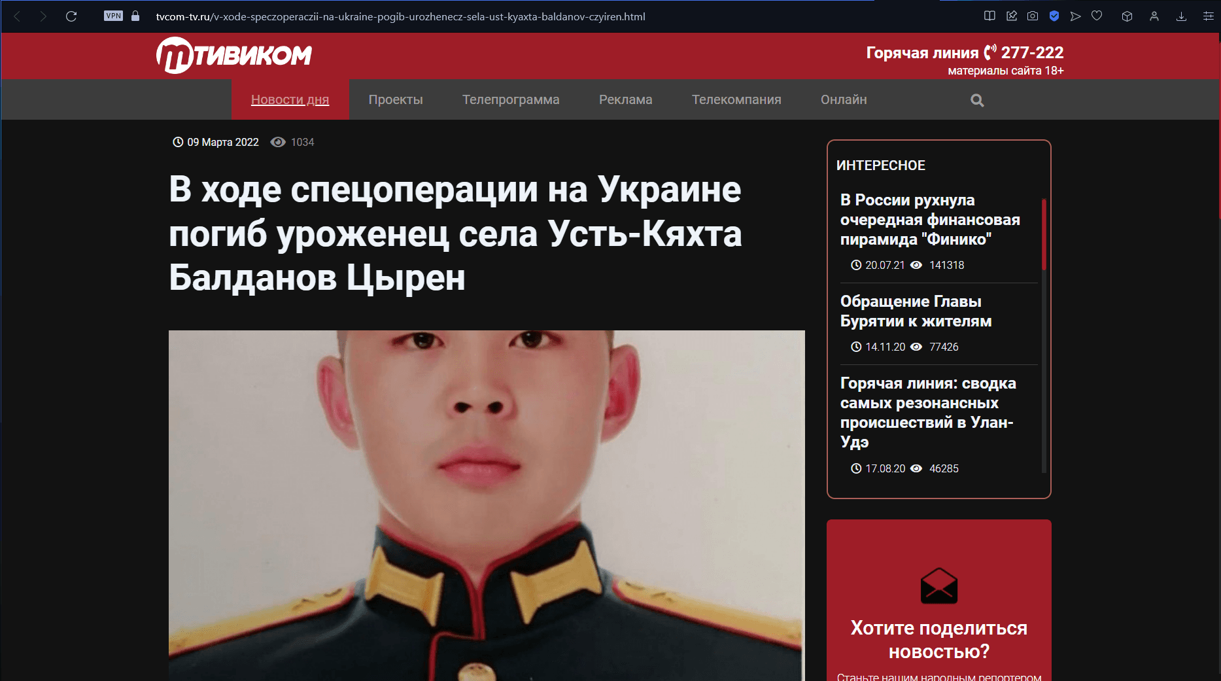This screenshot has width=1221, height=681.
Task: Reload the page with the refresh icon
Action: [71, 16]
